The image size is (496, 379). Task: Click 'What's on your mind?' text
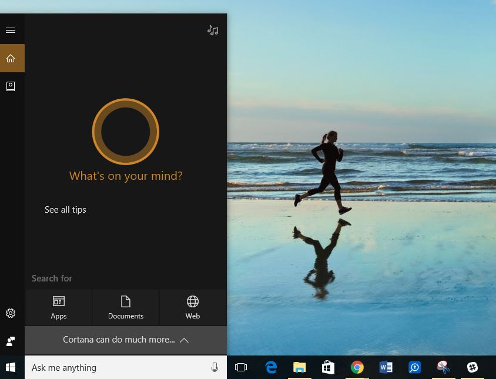[x=126, y=176]
